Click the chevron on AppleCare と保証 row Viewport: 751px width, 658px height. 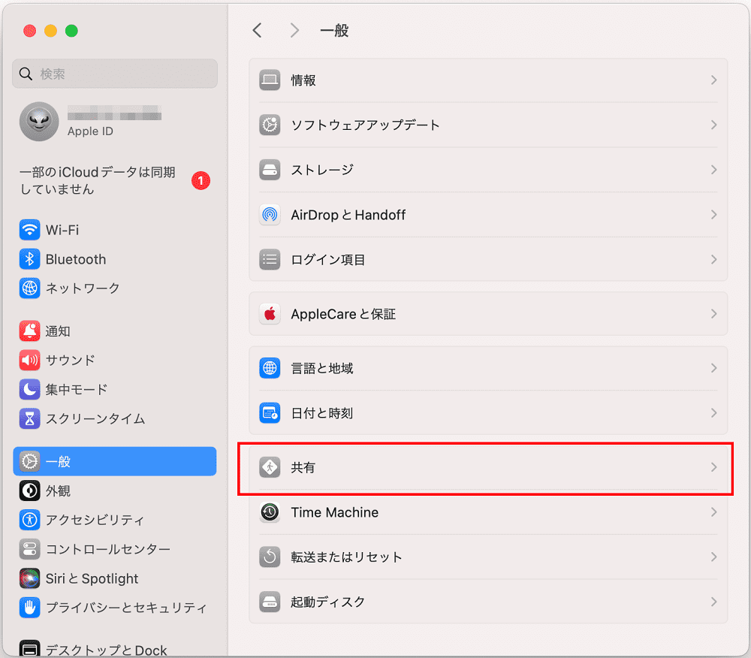[713, 314]
